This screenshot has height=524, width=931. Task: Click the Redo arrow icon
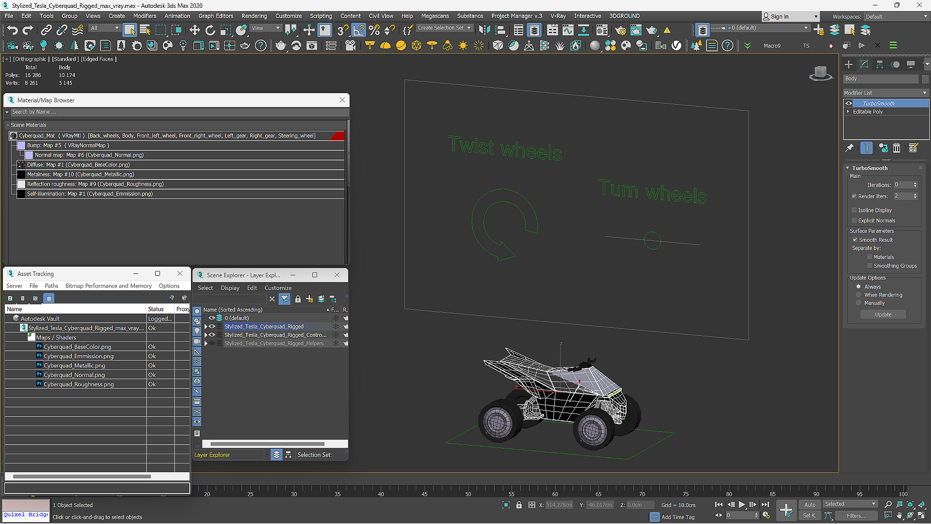pos(28,30)
